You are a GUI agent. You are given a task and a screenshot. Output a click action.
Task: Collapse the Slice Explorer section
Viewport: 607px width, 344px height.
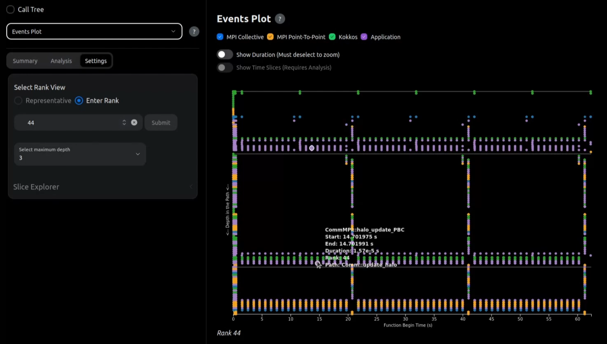click(x=191, y=187)
